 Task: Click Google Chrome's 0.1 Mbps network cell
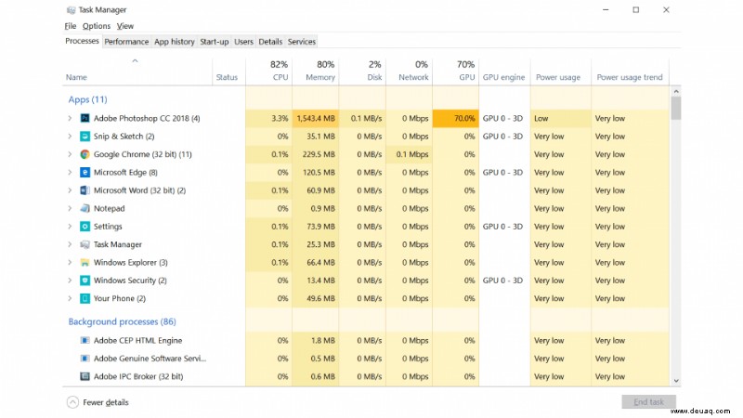click(x=409, y=154)
